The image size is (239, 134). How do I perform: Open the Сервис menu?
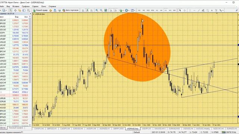point(35,6)
